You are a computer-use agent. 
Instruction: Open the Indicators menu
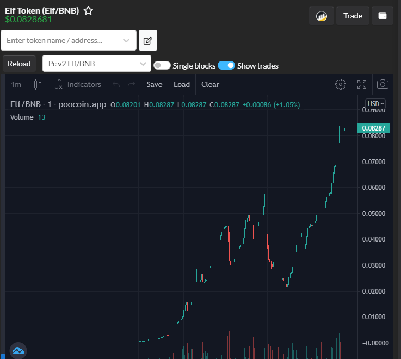point(78,84)
